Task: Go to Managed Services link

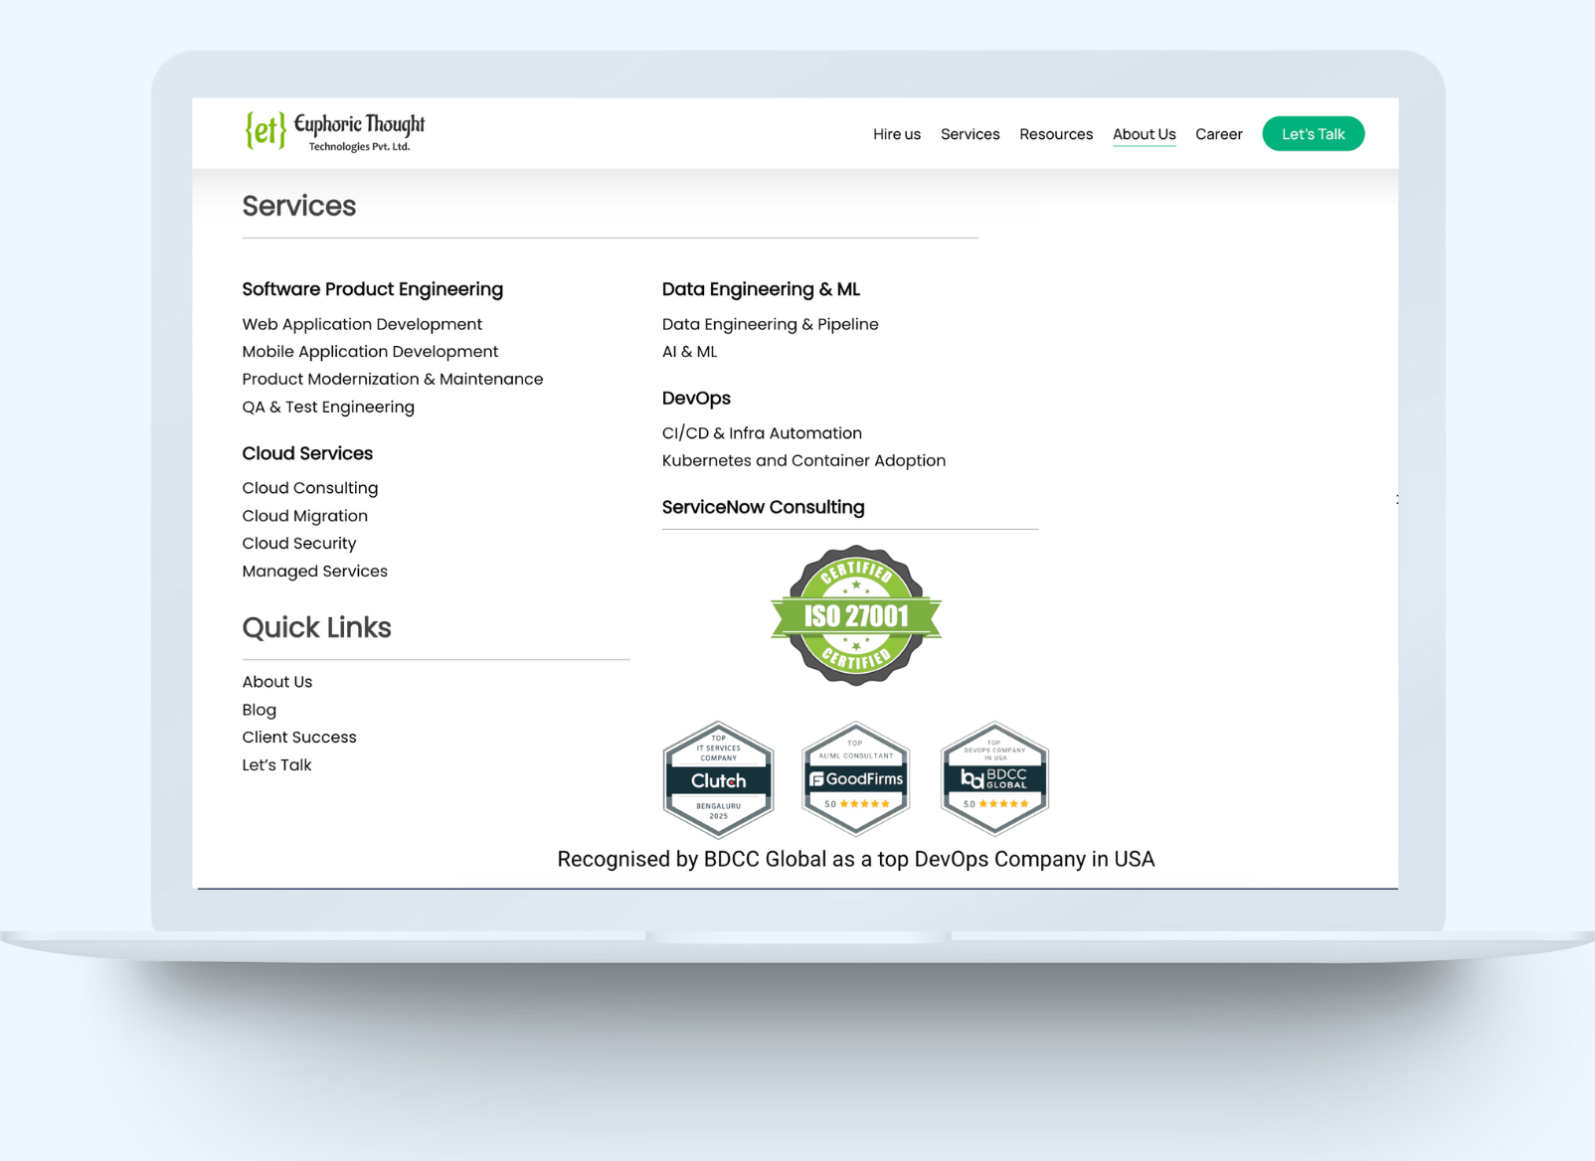Action: (x=314, y=572)
